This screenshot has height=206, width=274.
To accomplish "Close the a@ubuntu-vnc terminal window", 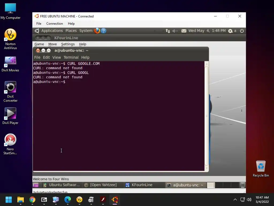I will click(x=38, y=50).
